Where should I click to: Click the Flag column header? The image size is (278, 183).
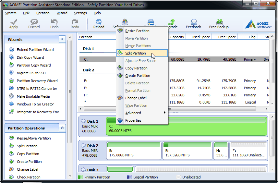tap(248, 37)
